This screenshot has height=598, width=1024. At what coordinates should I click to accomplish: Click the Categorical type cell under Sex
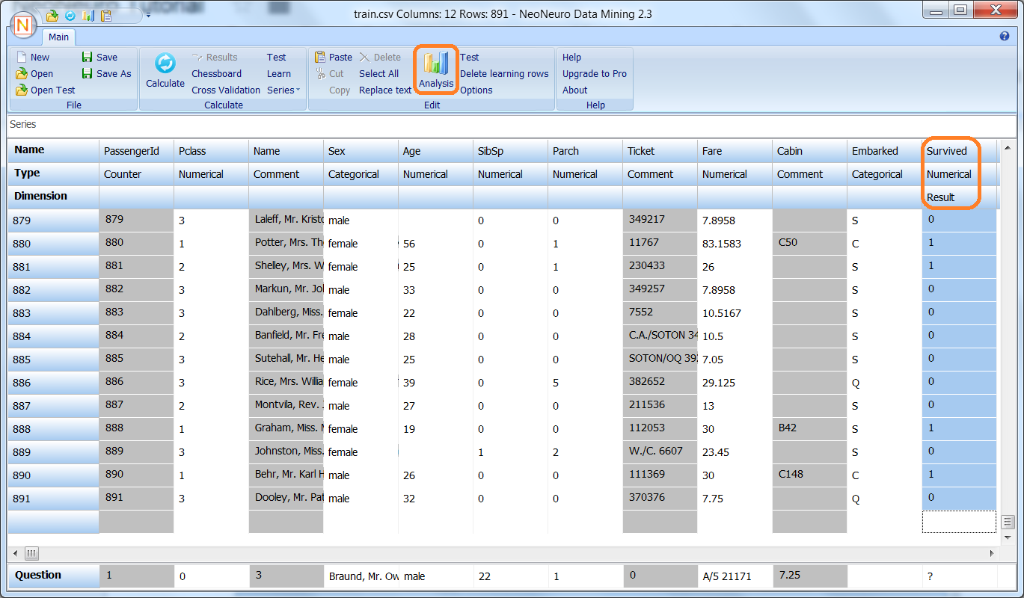point(361,174)
